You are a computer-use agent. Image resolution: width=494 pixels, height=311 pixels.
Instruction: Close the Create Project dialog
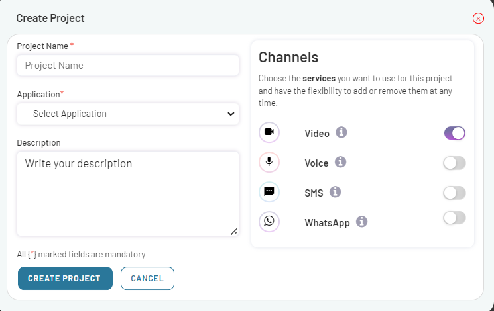pos(478,19)
